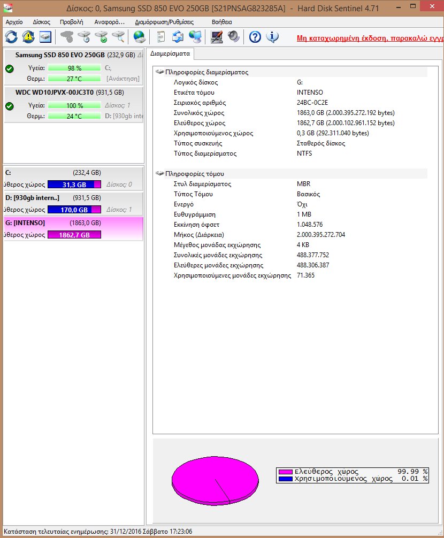
Task: Click the green health checkmark for WDC drive
Action: (10, 106)
